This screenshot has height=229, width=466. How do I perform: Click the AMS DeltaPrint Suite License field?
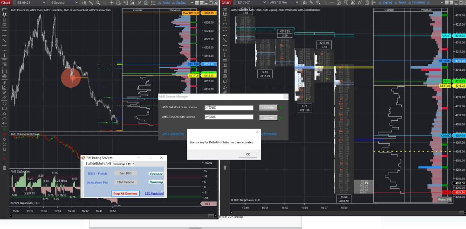(x=228, y=107)
